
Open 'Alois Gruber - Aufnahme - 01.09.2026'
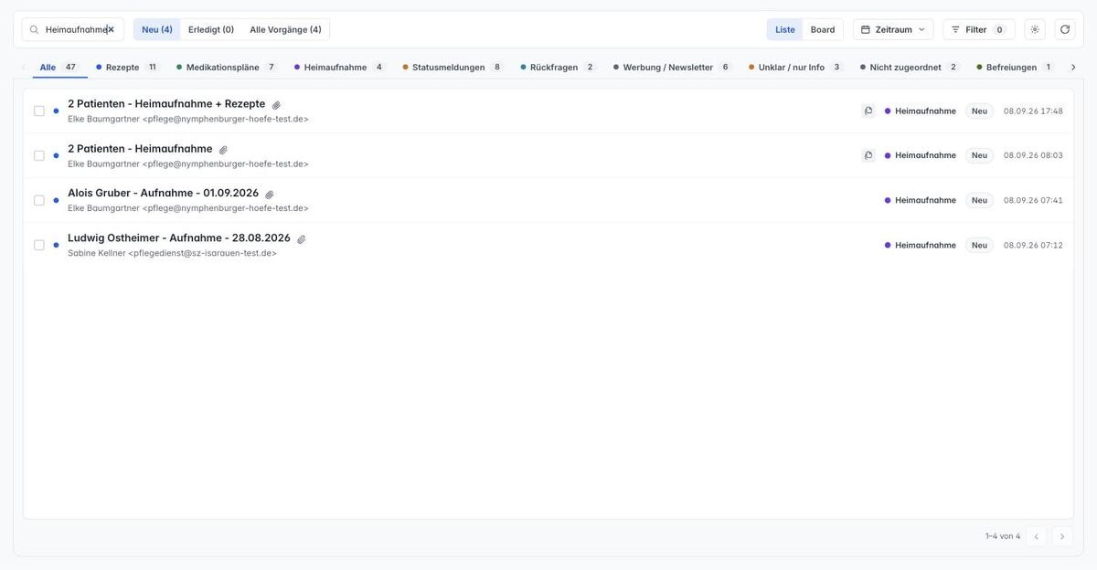(163, 194)
